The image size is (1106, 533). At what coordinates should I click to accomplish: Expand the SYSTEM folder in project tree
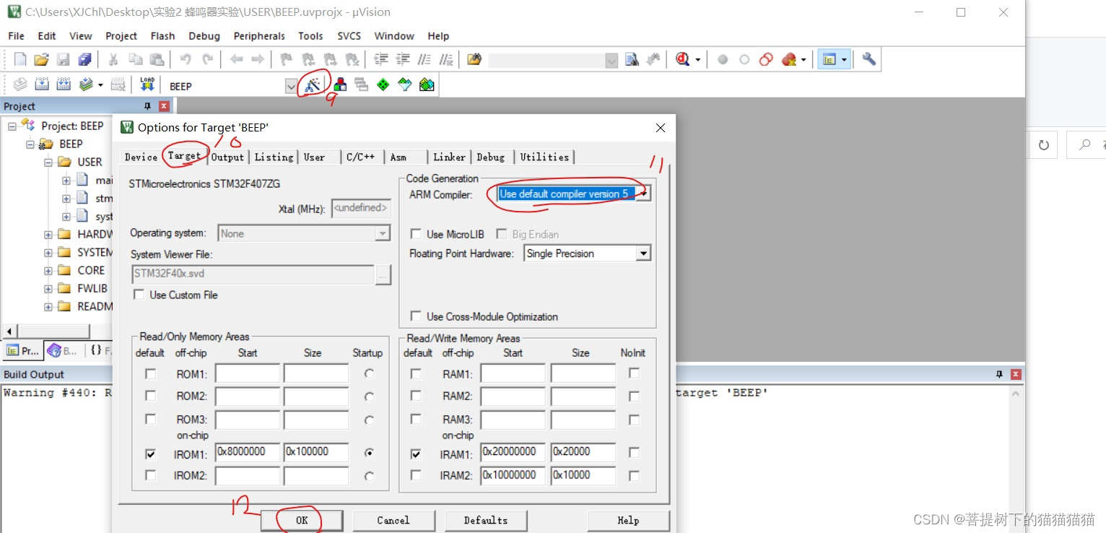pos(48,252)
